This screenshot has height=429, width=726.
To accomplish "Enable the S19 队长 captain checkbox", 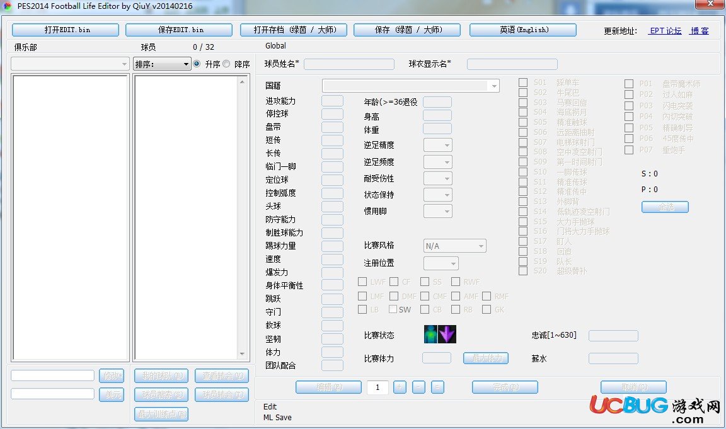I will pyautogui.click(x=523, y=261).
